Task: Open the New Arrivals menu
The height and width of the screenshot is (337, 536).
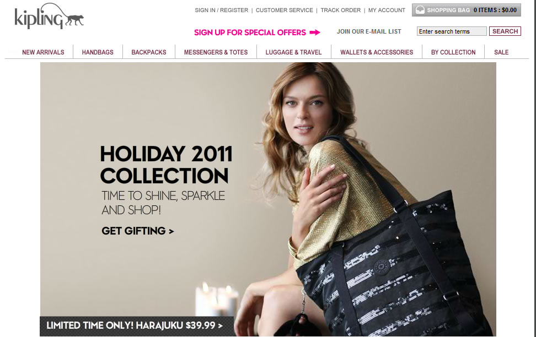Action: click(x=43, y=52)
